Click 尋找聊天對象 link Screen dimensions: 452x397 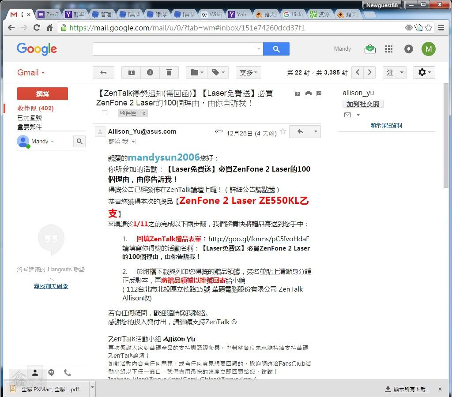tap(51, 286)
